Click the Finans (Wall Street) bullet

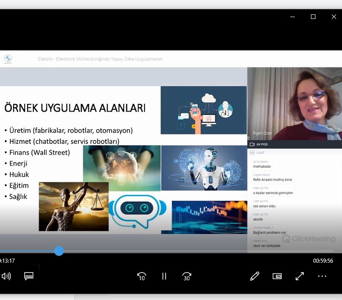[37, 152]
